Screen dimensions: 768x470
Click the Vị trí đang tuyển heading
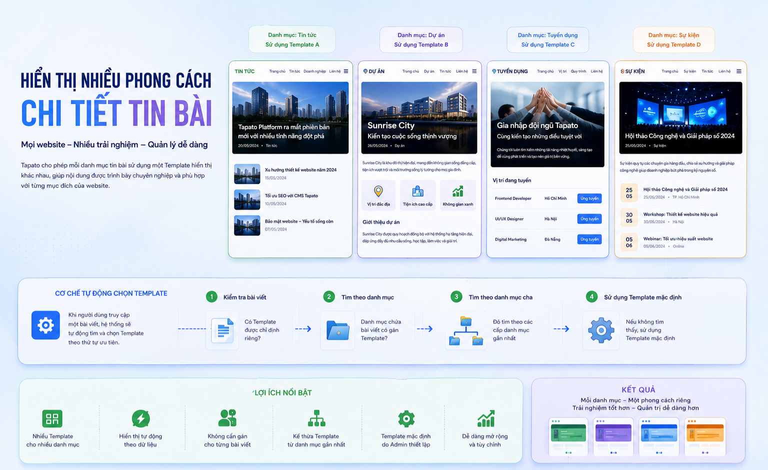511,180
